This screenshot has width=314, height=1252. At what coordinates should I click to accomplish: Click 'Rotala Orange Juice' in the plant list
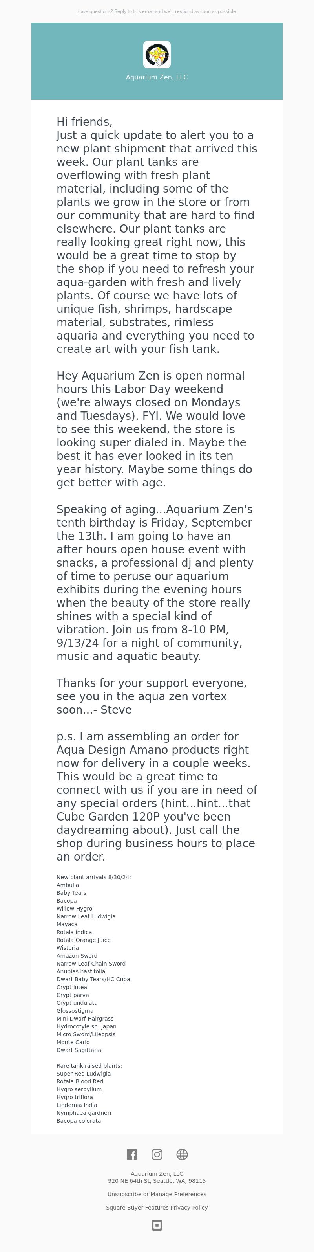pyautogui.click(x=84, y=940)
